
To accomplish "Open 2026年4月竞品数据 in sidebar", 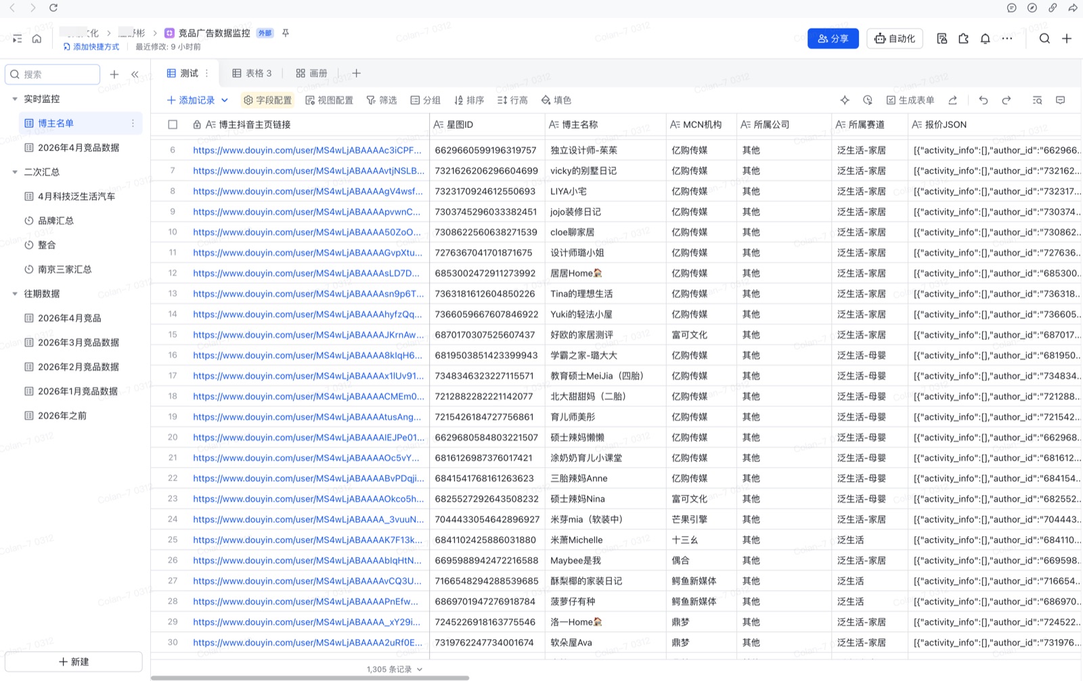I will click(79, 148).
